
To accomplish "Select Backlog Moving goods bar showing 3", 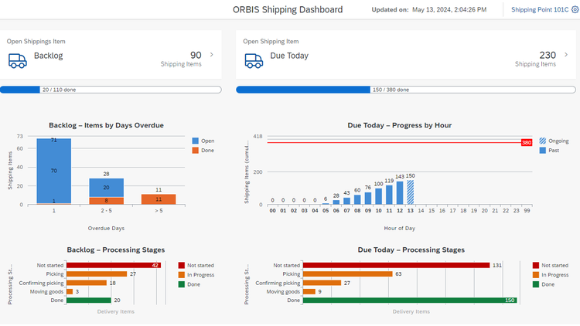I will click(70, 292).
